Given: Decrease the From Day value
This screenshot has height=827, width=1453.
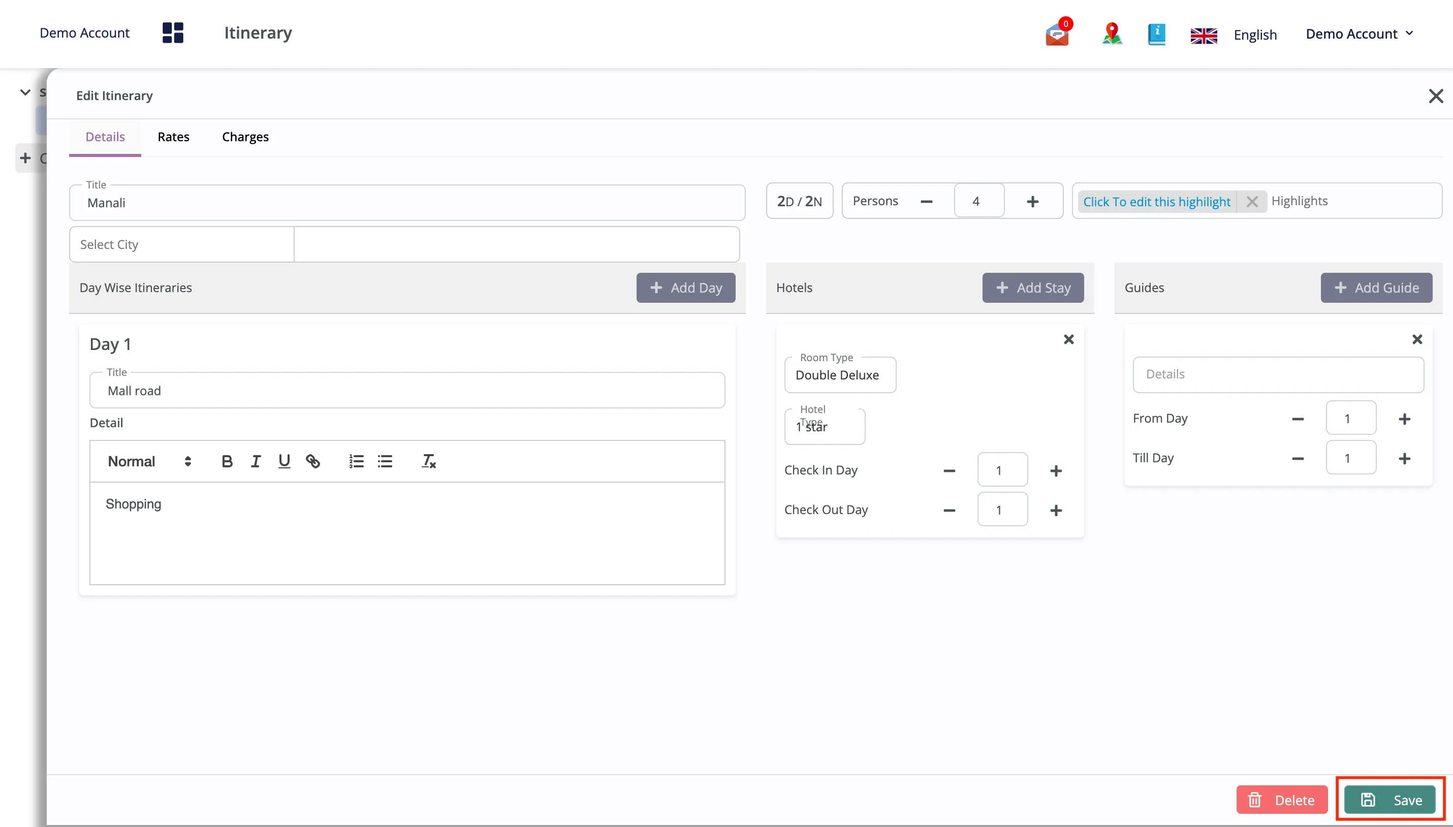Looking at the screenshot, I should 1298,419.
